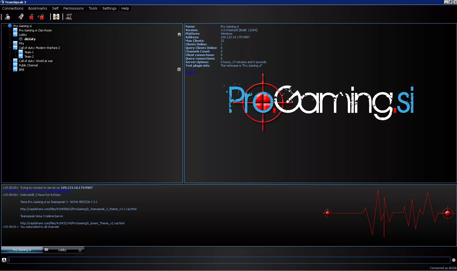This screenshot has width=457, height=271.
Task: Click the Clan Room channel icon
Action: coord(15,30)
